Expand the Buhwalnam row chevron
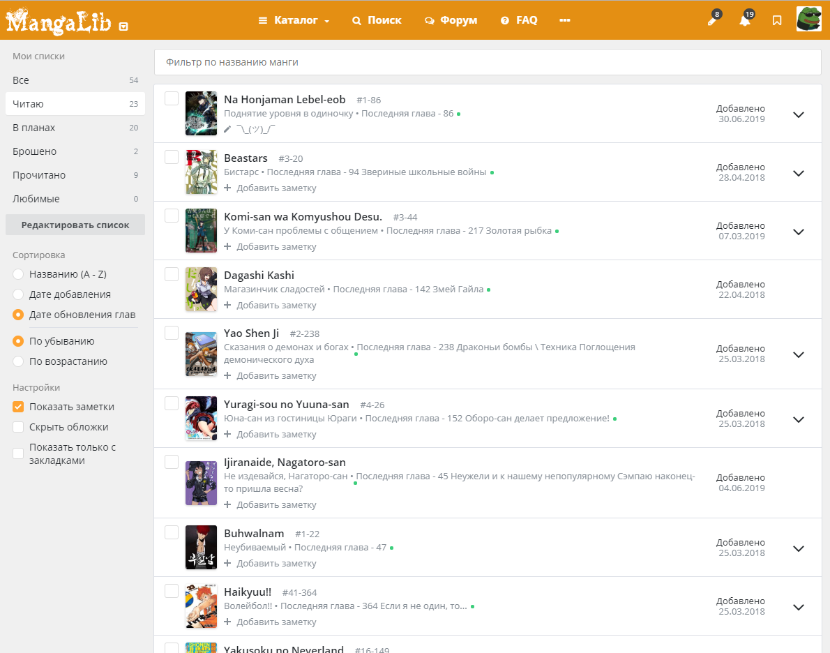Screen dimensions: 830x653 click(x=798, y=548)
